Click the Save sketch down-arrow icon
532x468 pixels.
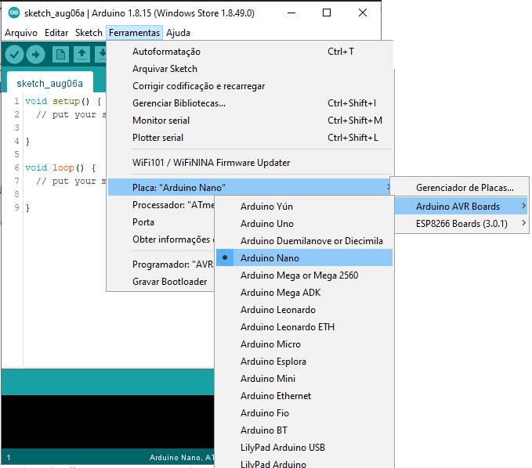pyautogui.click(x=101, y=54)
